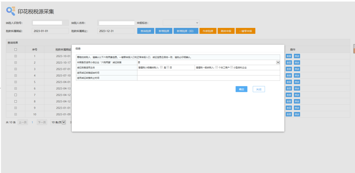The height and width of the screenshot is (173, 355).
Task: Click date 2023-10-17 in row 2
Action: pyautogui.click(x=63, y=62)
